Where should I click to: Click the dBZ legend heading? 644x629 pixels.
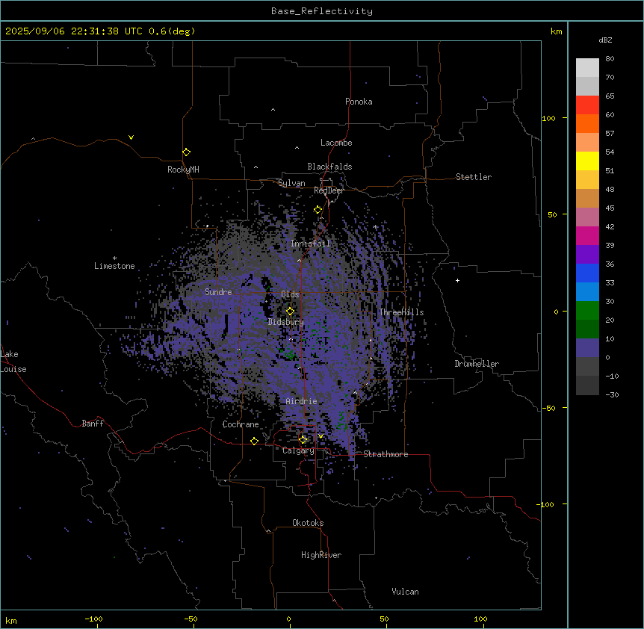[x=605, y=40]
